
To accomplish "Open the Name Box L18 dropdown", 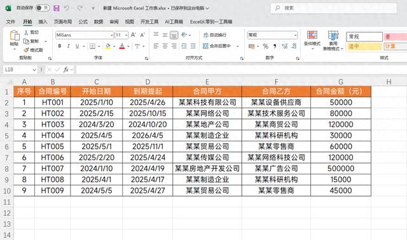I will (34, 69).
